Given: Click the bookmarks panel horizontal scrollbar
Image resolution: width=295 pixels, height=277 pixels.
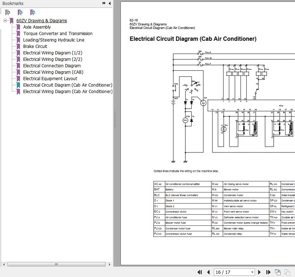Looking at the screenshot, I should point(56,264).
